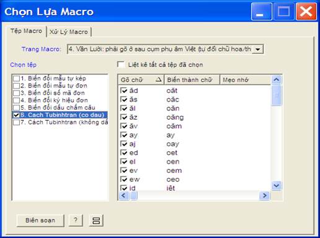
Task: Click the horizontal scroll left arrow
Action: (123, 195)
